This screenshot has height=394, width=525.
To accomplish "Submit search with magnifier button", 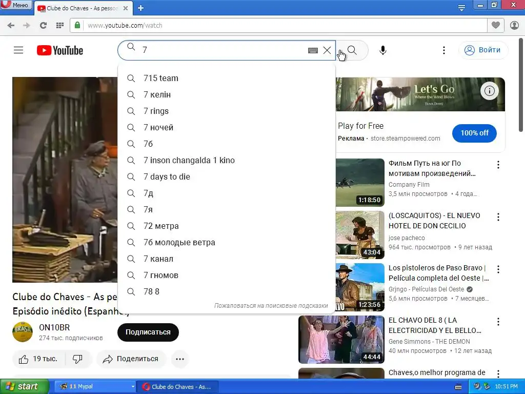I will click(x=352, y=50).
